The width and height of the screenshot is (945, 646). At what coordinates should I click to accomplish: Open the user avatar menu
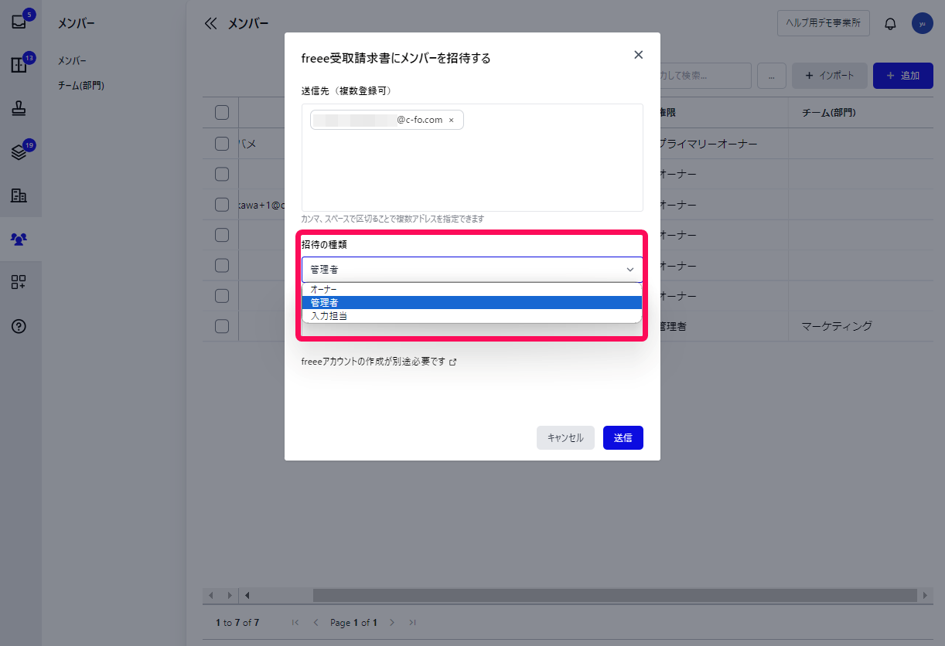(922, 23)
